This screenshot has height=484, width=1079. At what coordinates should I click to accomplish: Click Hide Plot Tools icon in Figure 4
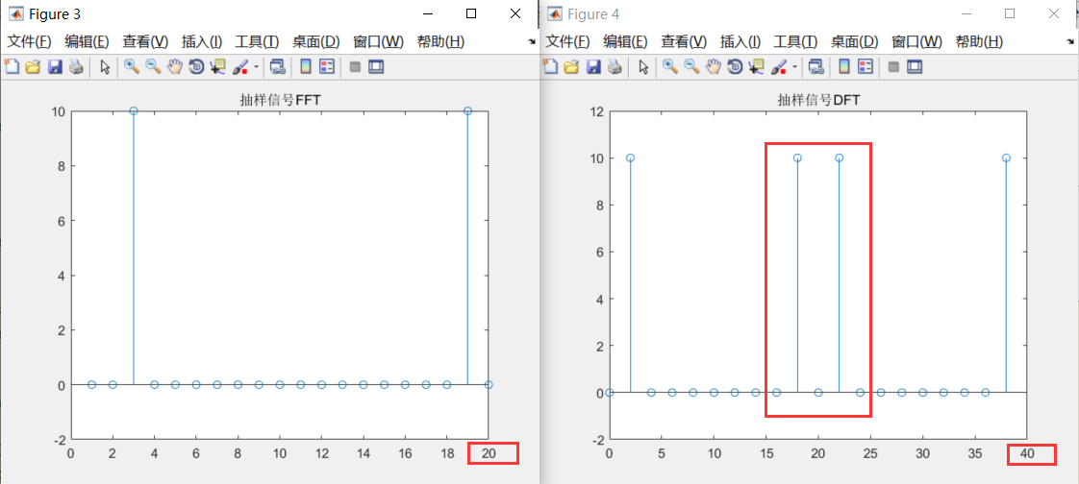pyautogui.click(x=893, y=66)
